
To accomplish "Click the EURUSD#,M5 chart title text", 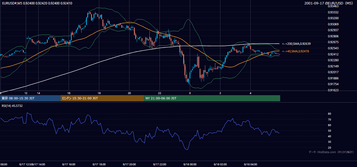I will [x=37, y=3].
